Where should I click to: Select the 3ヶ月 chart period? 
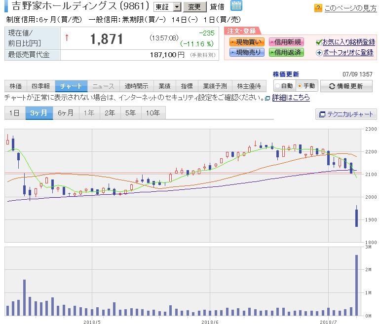[39, 113]
